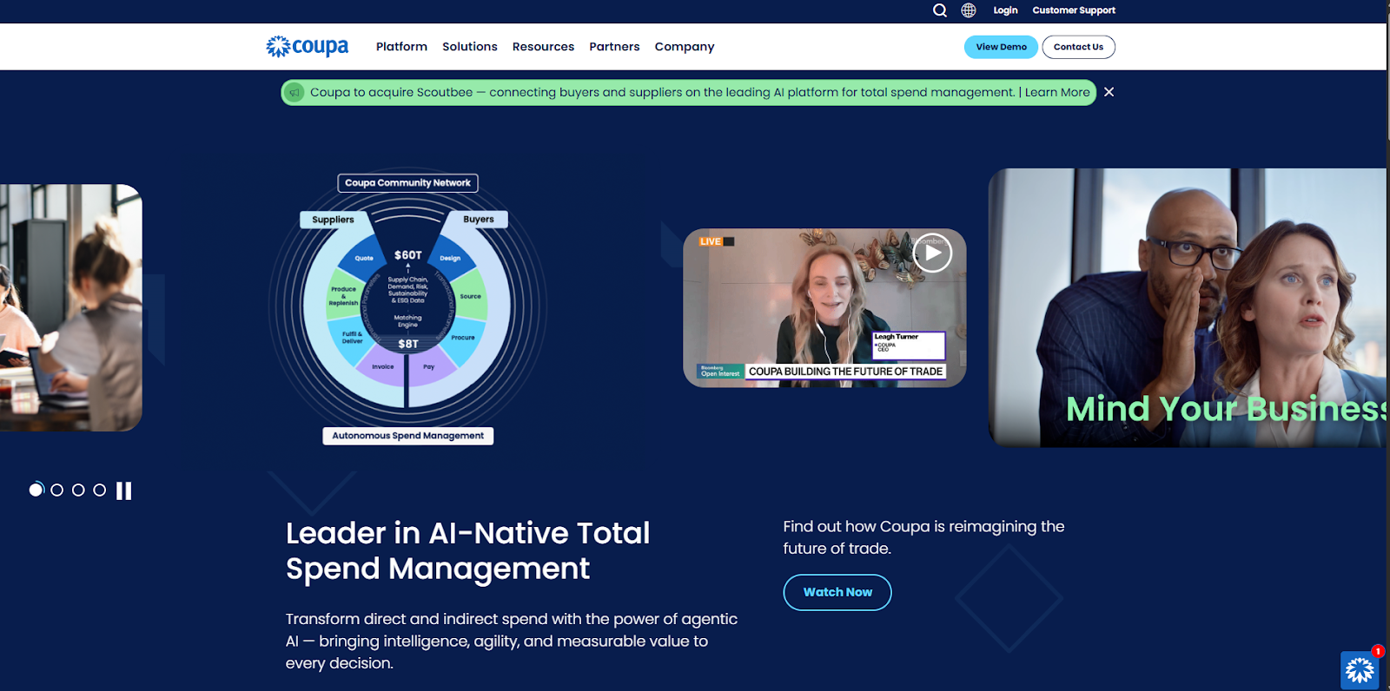Image resolution: width=1390 pixels, height=691 pixels.
Task: Pause the carousel slideshow
Action: (x=124, y=490)
